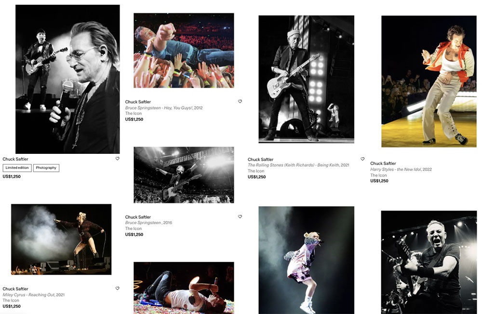Open the black-and-white Bono singing photo
This screenshot has height=314, width=482.
[x=67, y=79]
